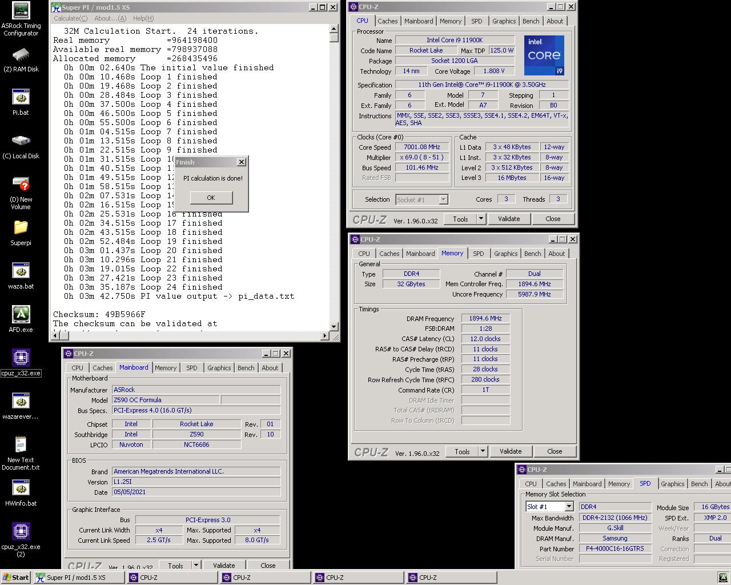Image resolution: width=731 pixels, height=585 pixels.
Task: Expand Tools dropdown arrow in CPU window
Action: coord(481,219)
